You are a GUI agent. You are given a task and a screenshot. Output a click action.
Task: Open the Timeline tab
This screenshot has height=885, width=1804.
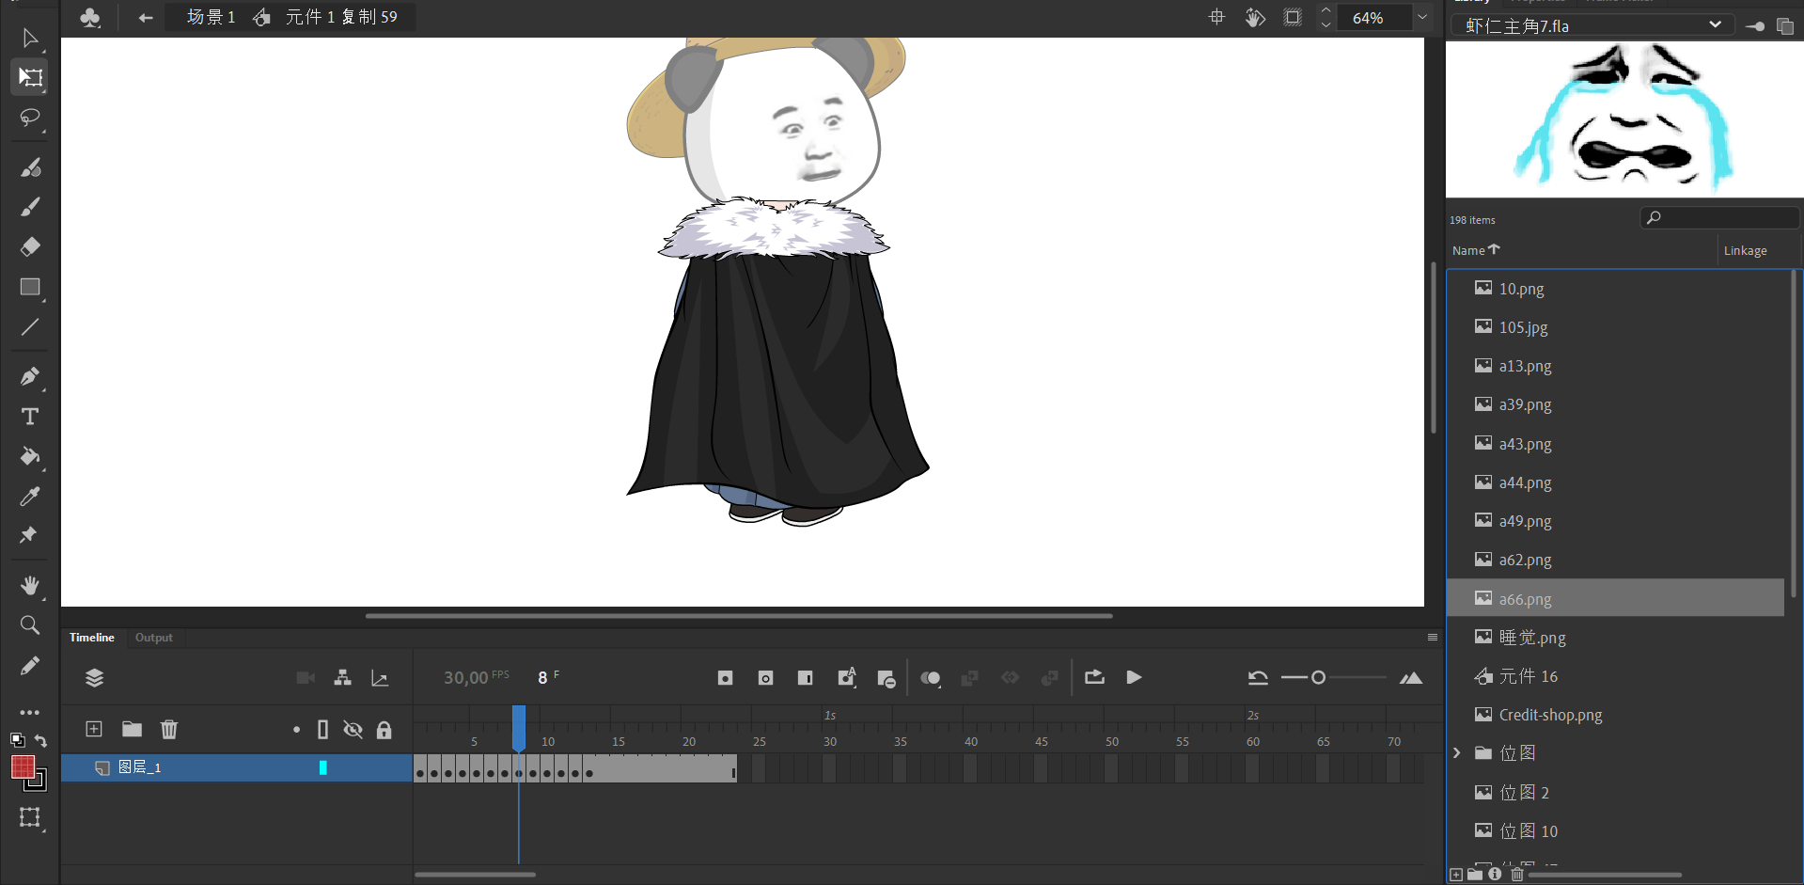point(91,638)
